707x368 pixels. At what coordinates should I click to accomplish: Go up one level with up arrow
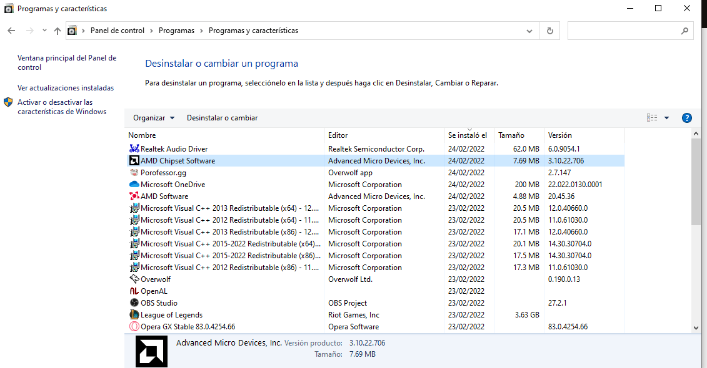pos(58,31)
